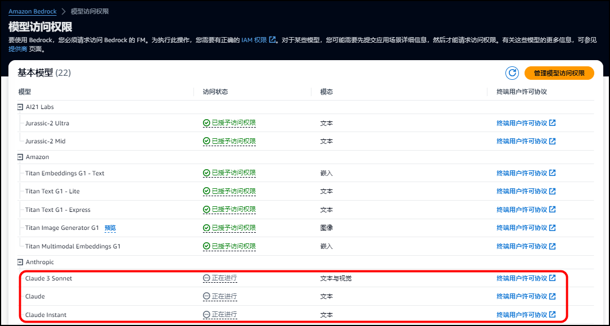
Task: Click 已授予访问权限 status for Titan Text G1 - Express
Action: [x=229, y=210]
